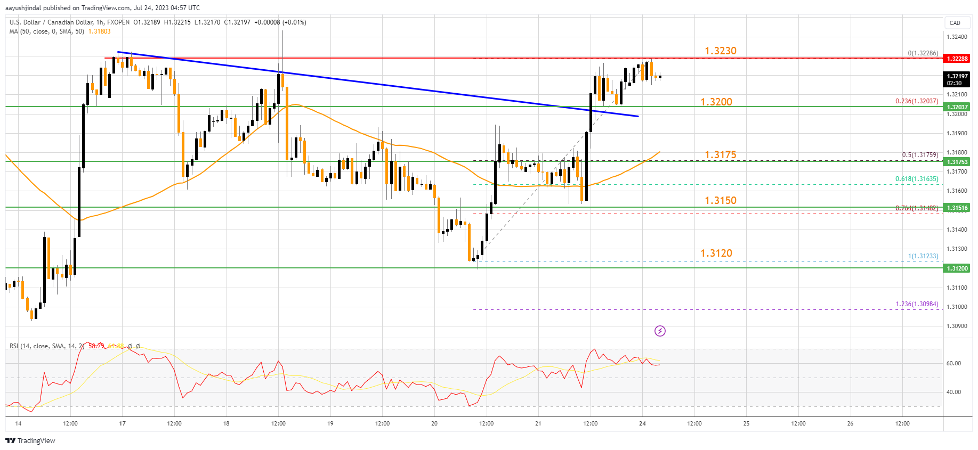The height and width of the screenshot is (450, 978).
Task: Select the orange 1.3230 annotation text
Action: (x=721, y=51)
